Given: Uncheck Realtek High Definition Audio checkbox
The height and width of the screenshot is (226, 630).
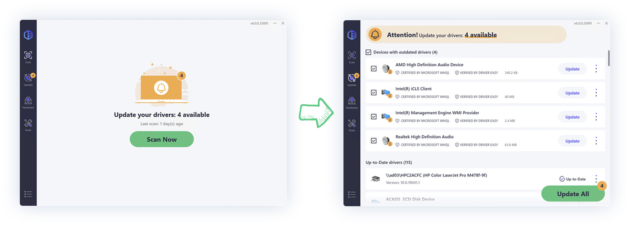Looking at the screenshot, I should [374, 141].
